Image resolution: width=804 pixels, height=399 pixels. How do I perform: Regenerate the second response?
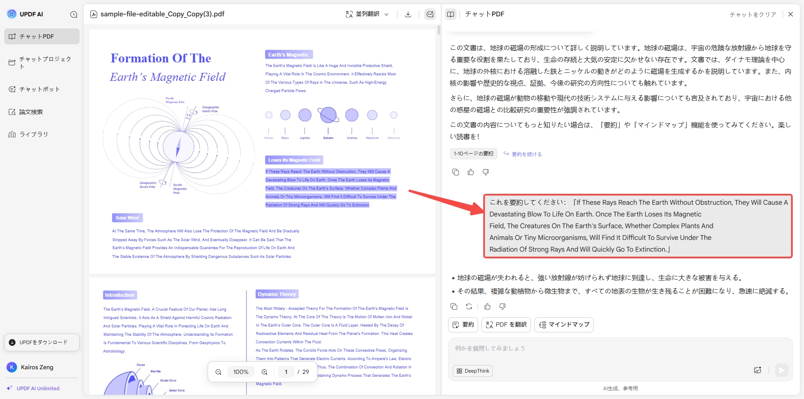click(x=469, y=306)
